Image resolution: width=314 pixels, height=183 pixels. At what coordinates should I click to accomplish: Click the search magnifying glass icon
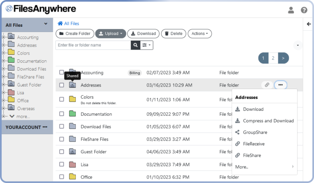pos(135,45)
